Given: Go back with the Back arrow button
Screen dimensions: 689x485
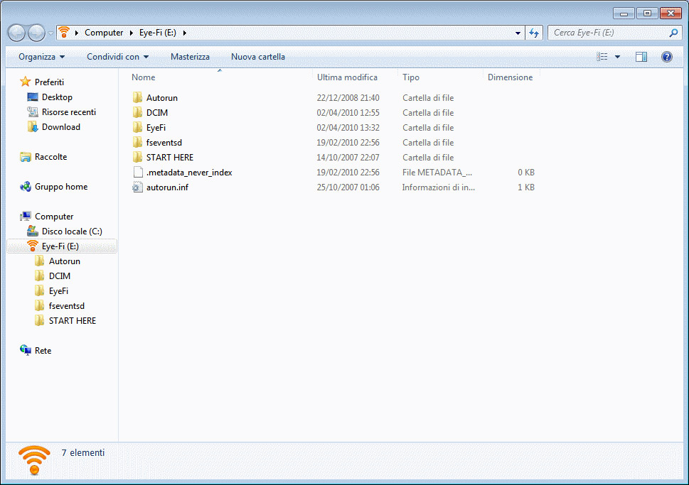Looking at the screenshot, I should pyautogui.click(x=16, y=33).
